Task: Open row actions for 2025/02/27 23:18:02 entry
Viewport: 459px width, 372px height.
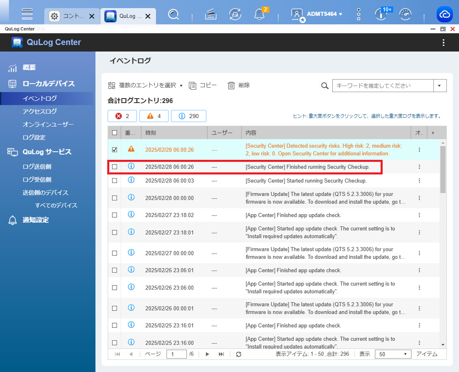Action: point(419,215)
